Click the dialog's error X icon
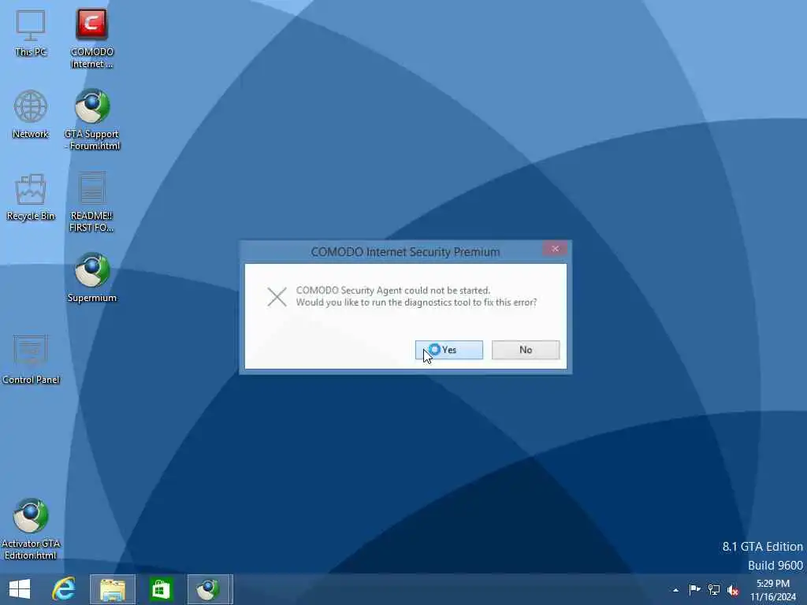 pyautogui.click(x=277, y=297)
